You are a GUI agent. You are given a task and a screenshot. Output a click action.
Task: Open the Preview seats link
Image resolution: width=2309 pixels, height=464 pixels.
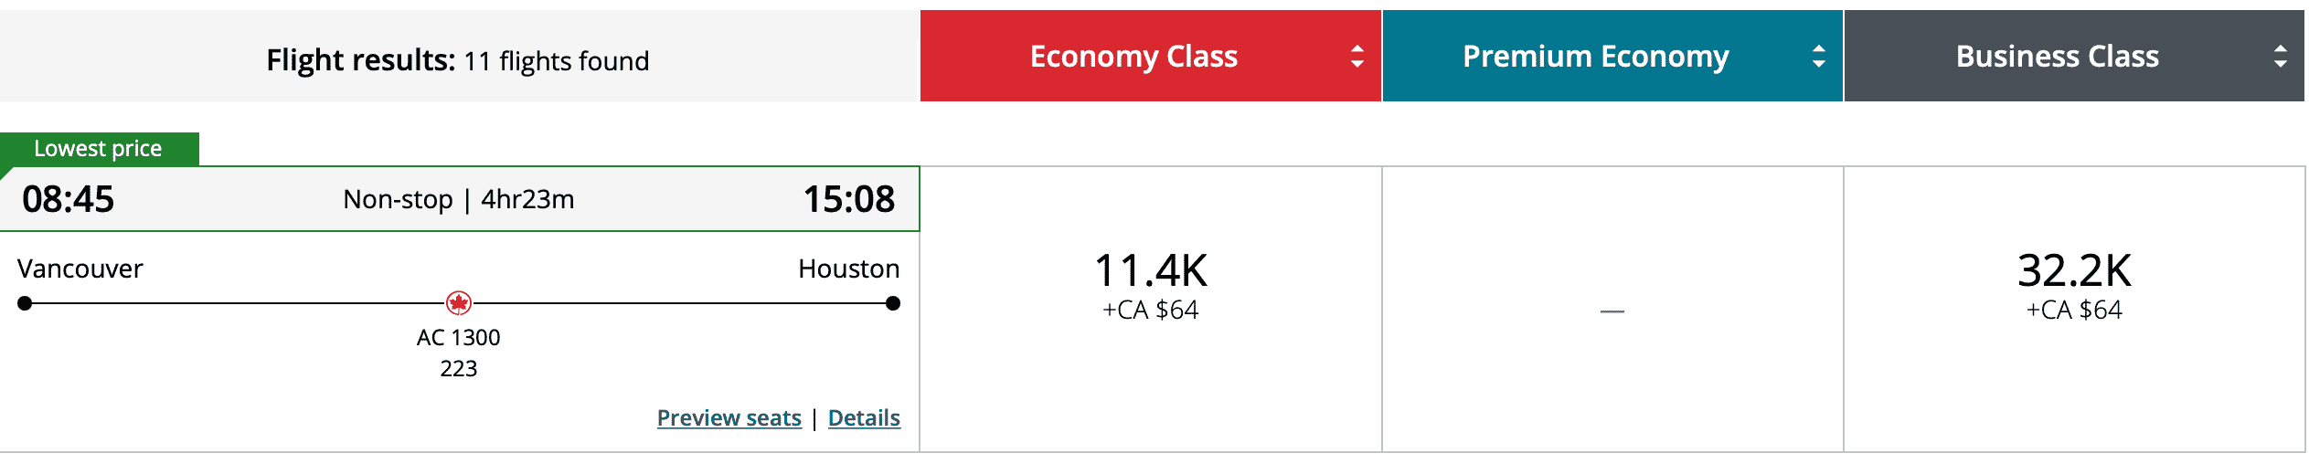[x=729, y=417]
